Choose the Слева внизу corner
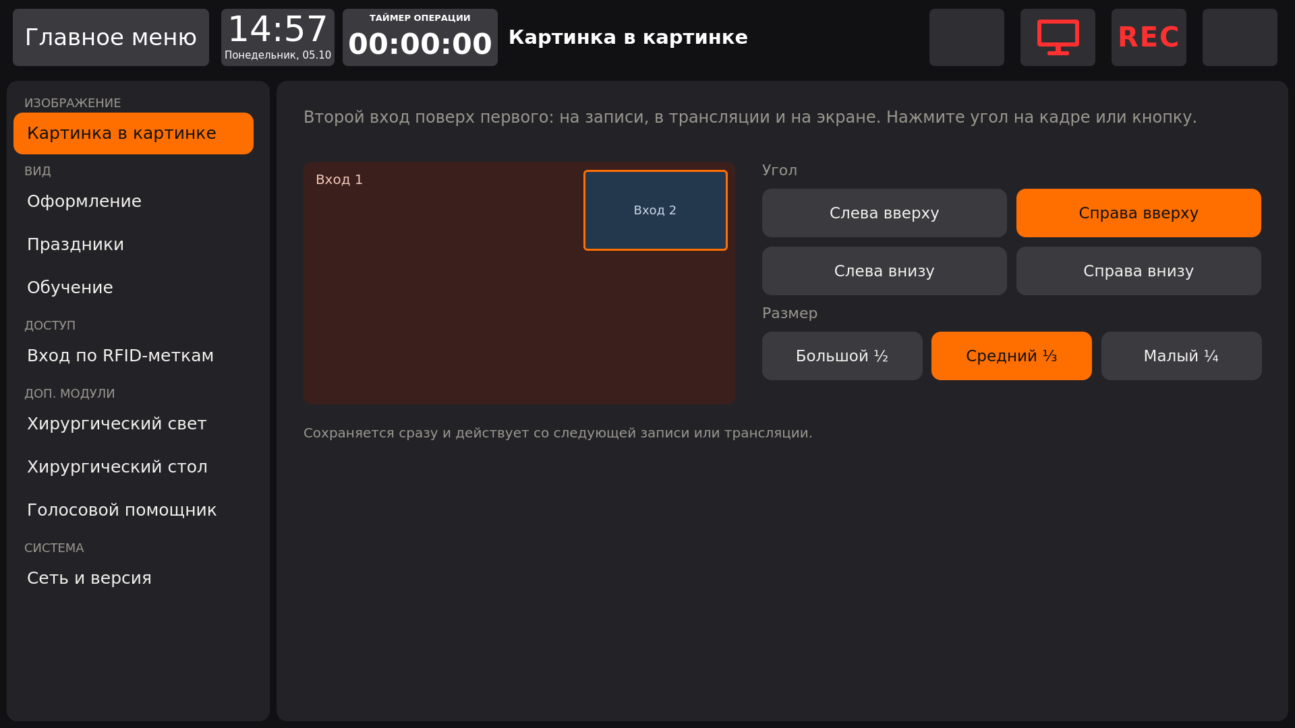1295x728 pixels. (x=884, y=271)
